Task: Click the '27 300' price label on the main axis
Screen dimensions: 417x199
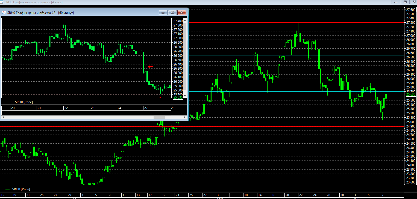Action: coord(411,23)
